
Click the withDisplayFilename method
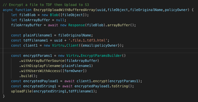pyautogui.click(x=41, y=66)
